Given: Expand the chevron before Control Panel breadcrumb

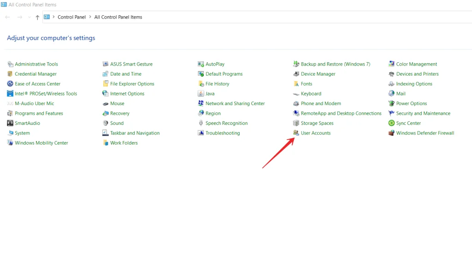Looking at the screenshot, I should coord(53,17).
